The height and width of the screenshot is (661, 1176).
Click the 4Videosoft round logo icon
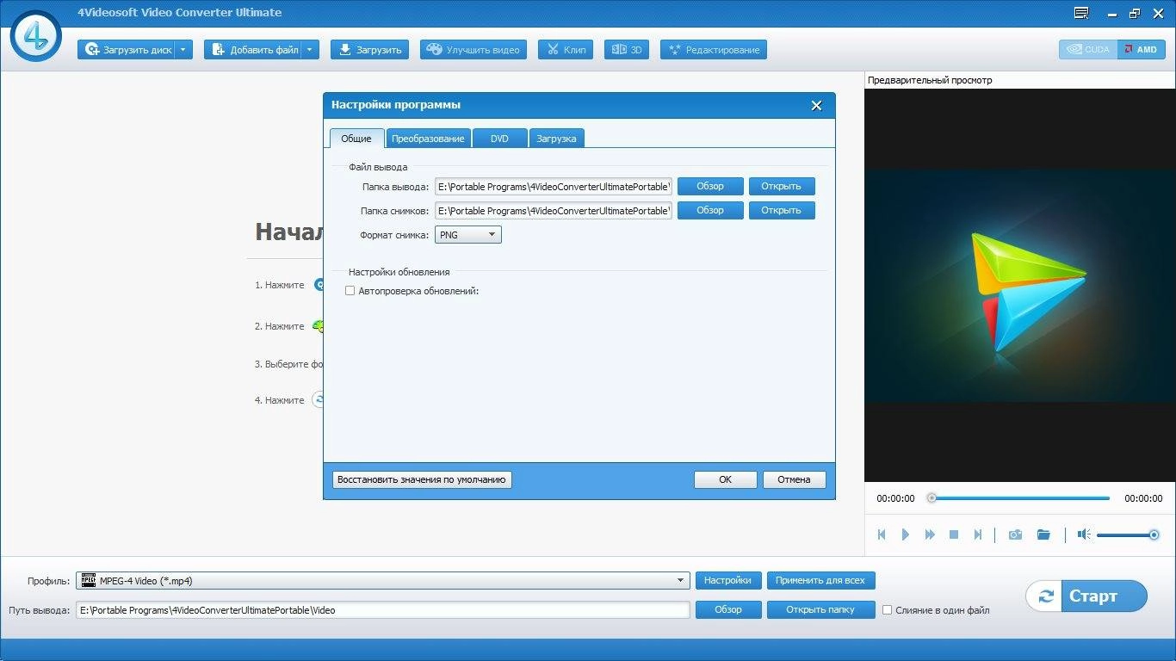pos(35,36)
